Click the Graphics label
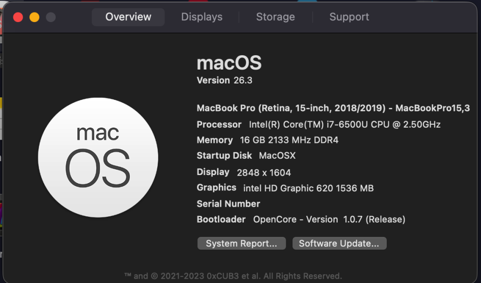 216,188
